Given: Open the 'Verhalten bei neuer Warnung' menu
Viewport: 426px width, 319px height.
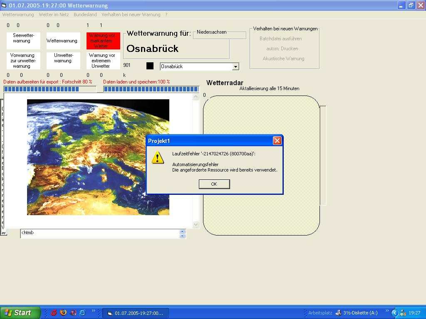Looking at the screenshot, I should pos(131,15).
